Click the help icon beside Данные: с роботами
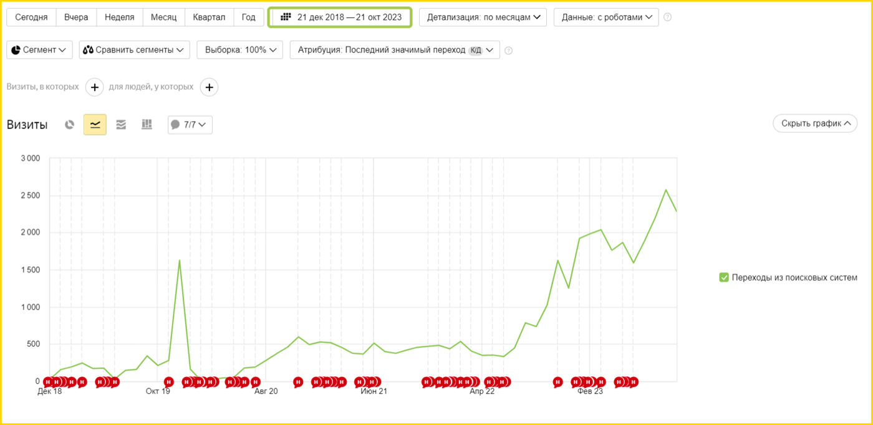This screenshot has height=425, width=873. 667,17
